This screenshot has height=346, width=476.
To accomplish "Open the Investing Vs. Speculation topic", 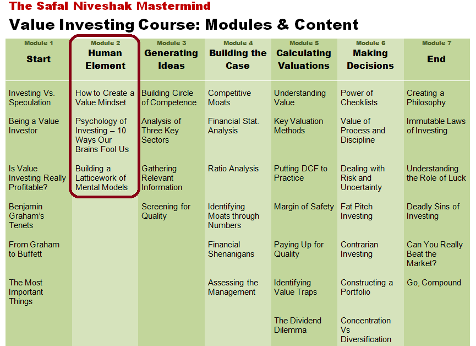I will (x=31, y=98).
